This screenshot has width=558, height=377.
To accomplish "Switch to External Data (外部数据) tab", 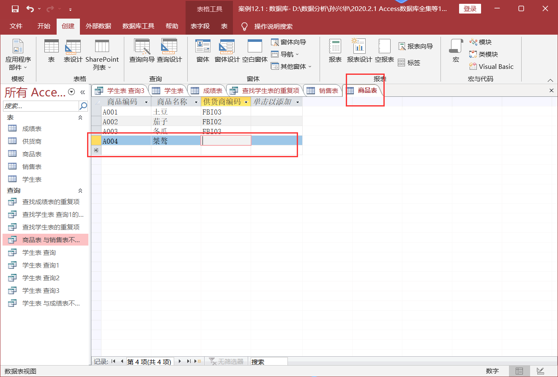I will pos(98,26).
